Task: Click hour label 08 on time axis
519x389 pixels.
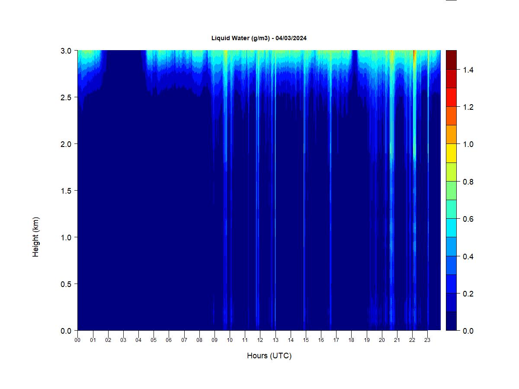Action: coord(199,340)
